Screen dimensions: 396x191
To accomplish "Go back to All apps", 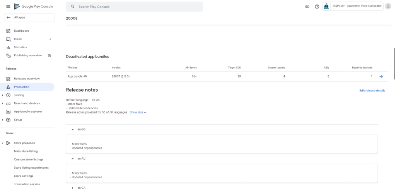I will 29,17.
